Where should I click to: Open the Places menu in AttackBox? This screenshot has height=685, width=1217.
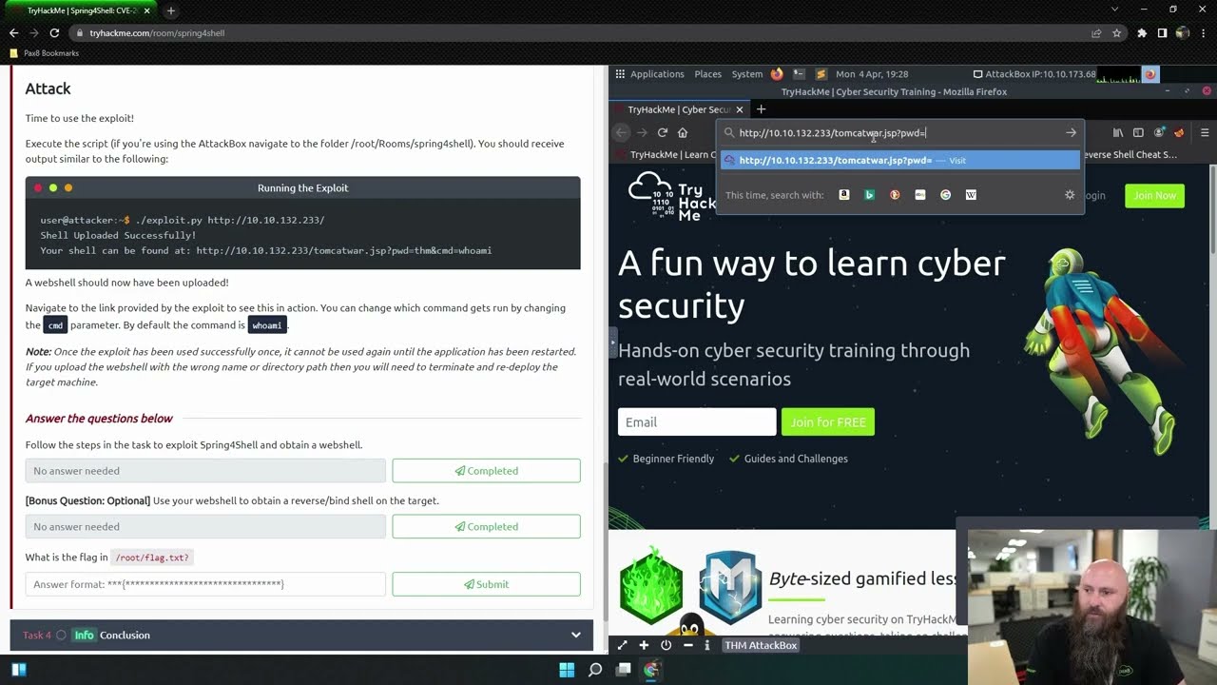pos(707,74)
